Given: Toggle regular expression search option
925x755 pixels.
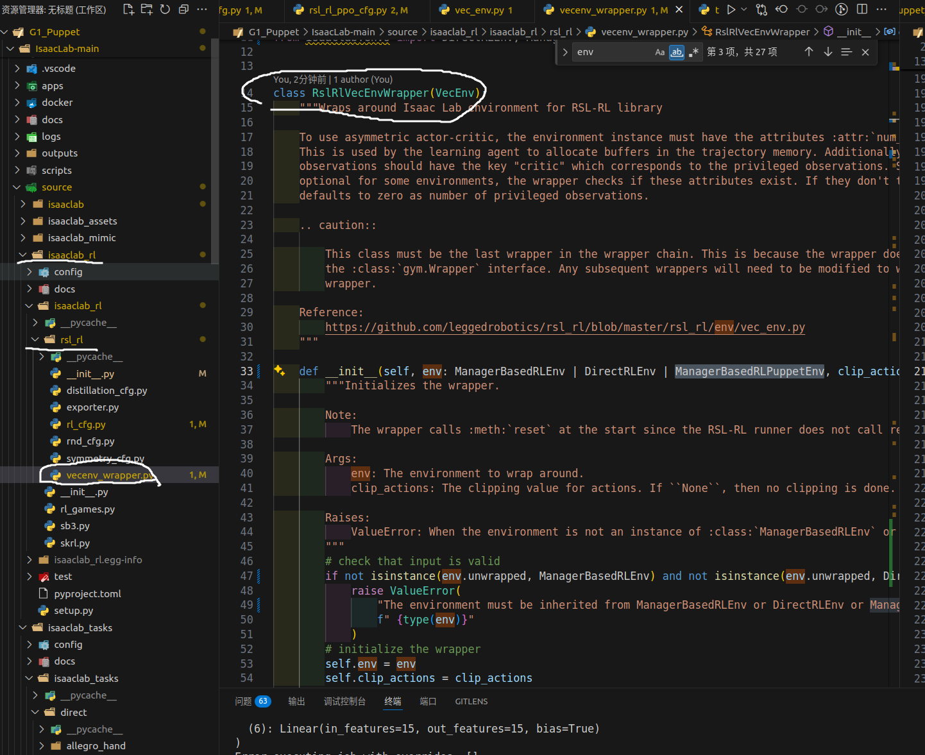Looking at the screenshot, I should click(693, 53).
